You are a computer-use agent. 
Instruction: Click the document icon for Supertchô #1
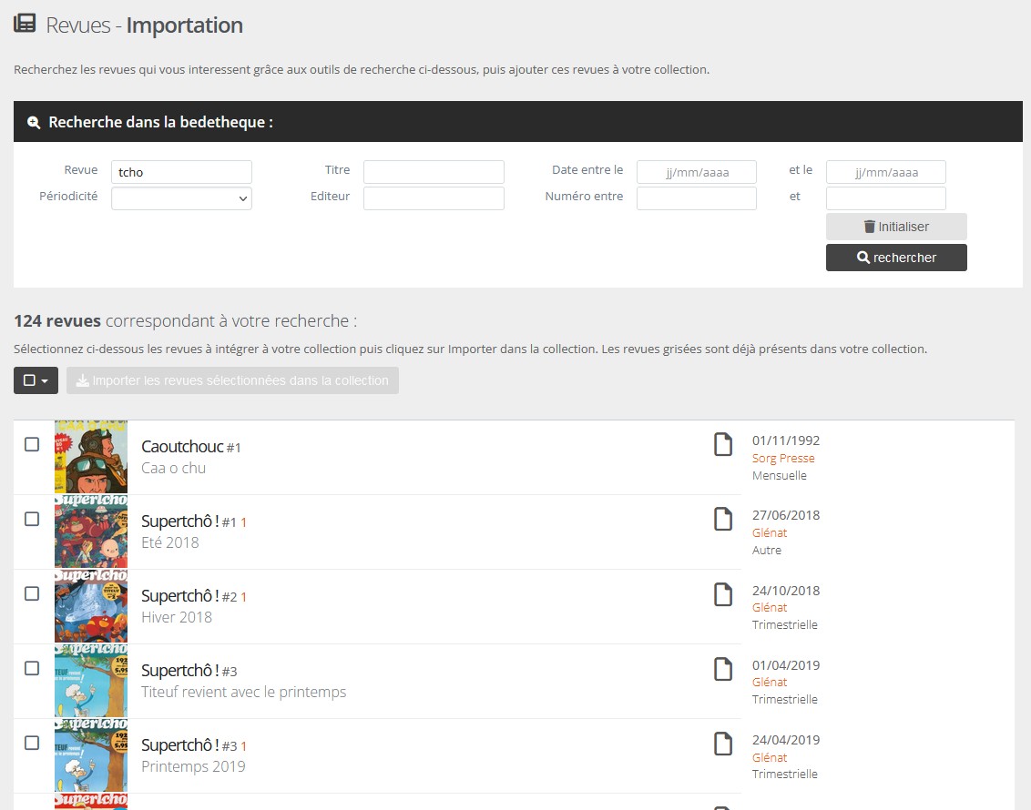coord(722,519)
